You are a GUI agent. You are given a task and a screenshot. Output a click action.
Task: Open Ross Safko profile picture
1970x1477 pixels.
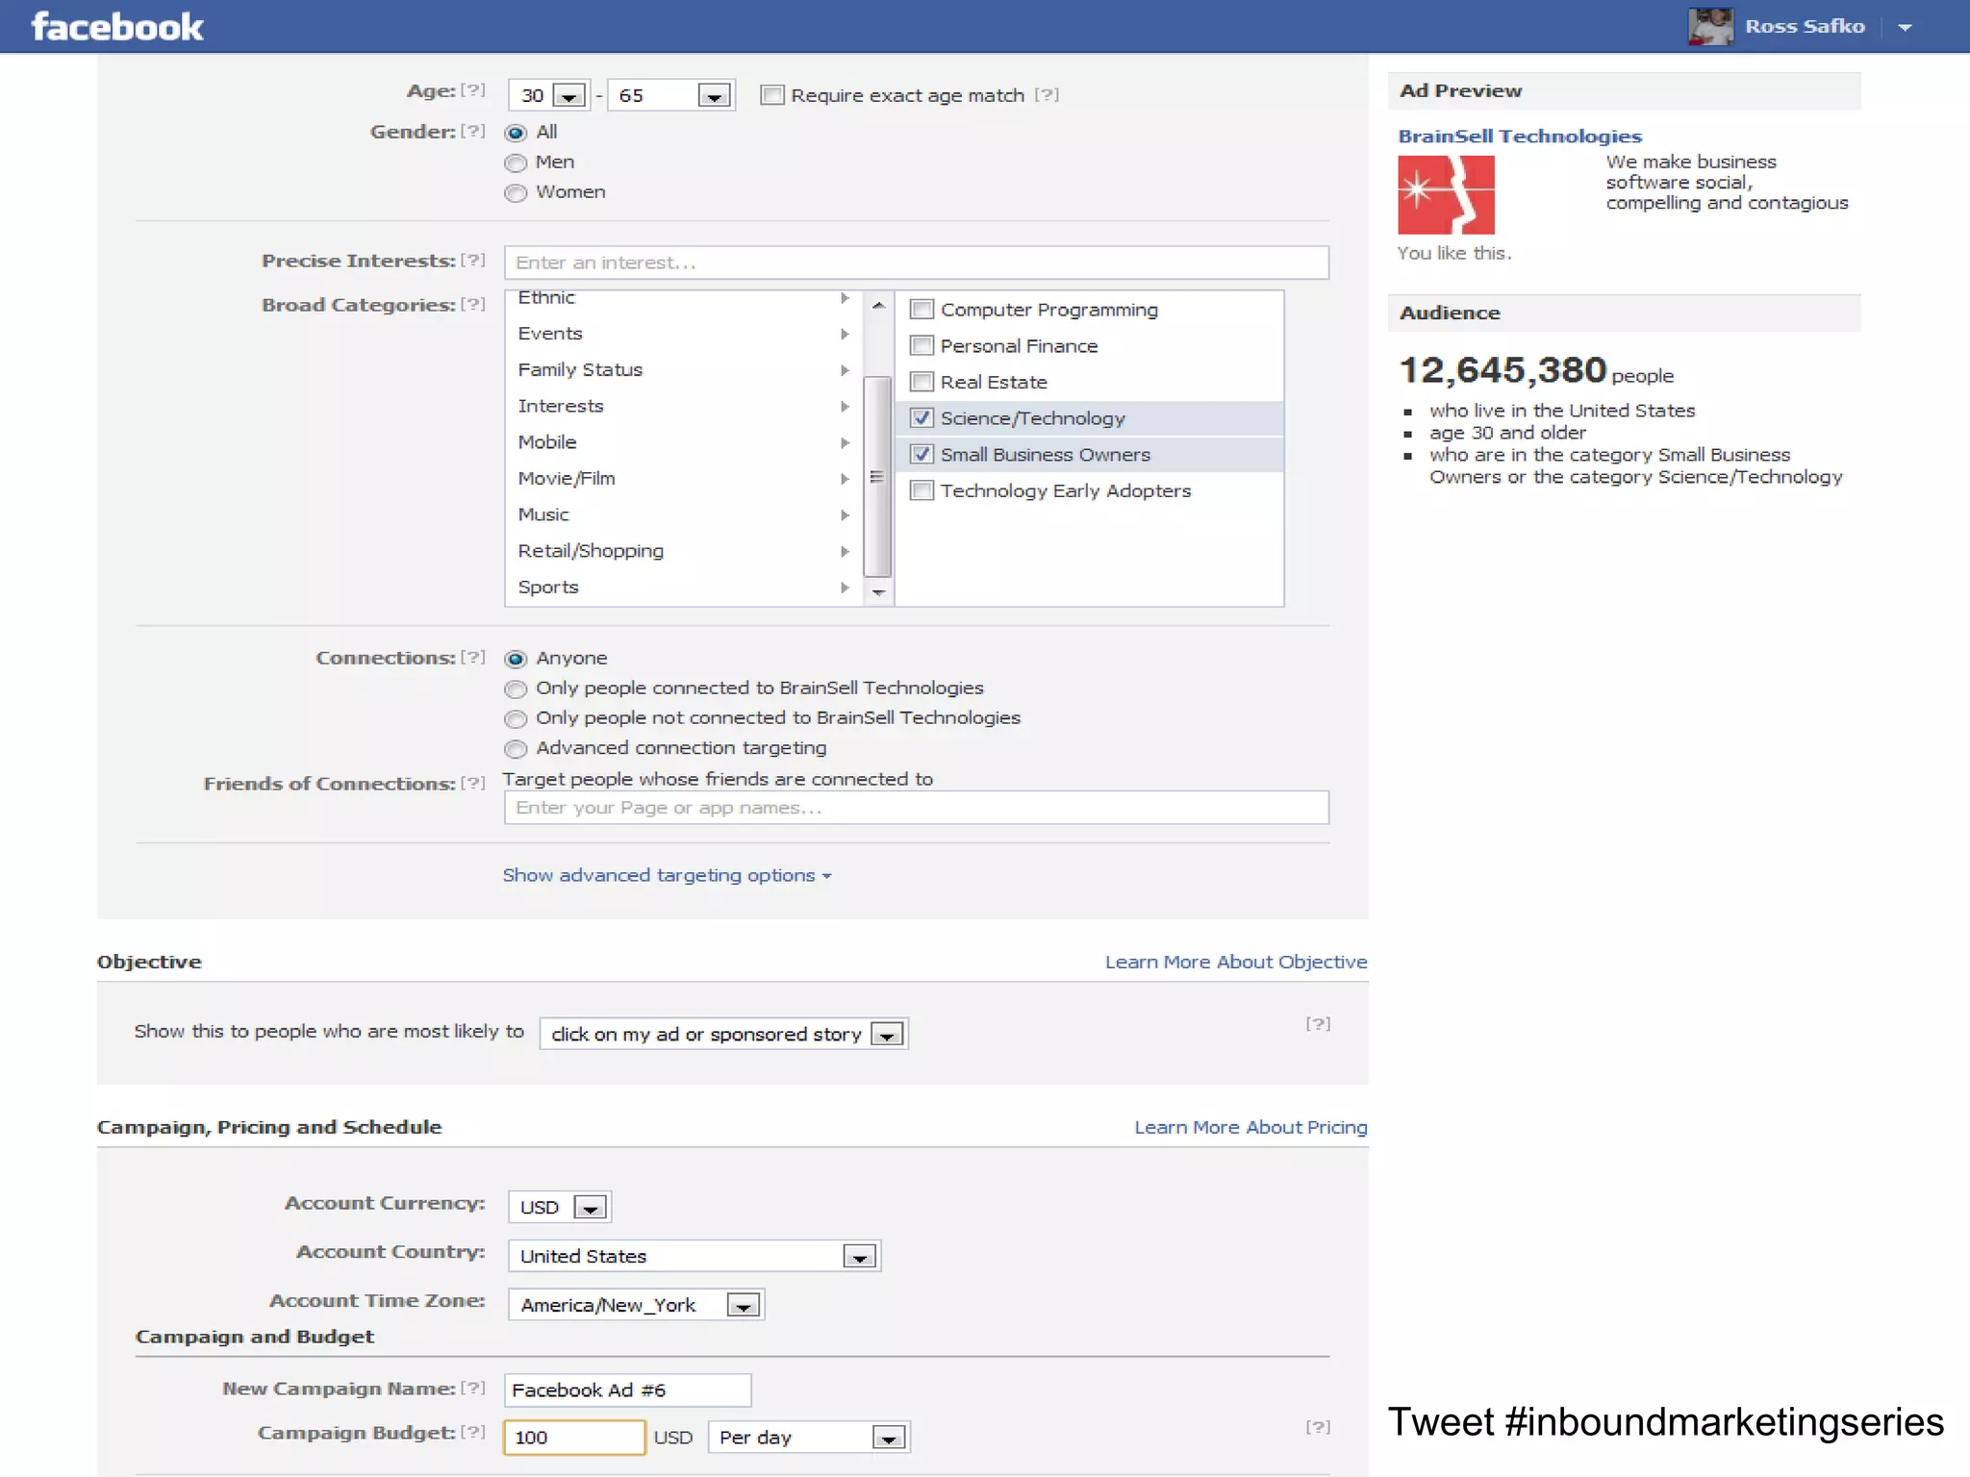tap(1709, 26)
